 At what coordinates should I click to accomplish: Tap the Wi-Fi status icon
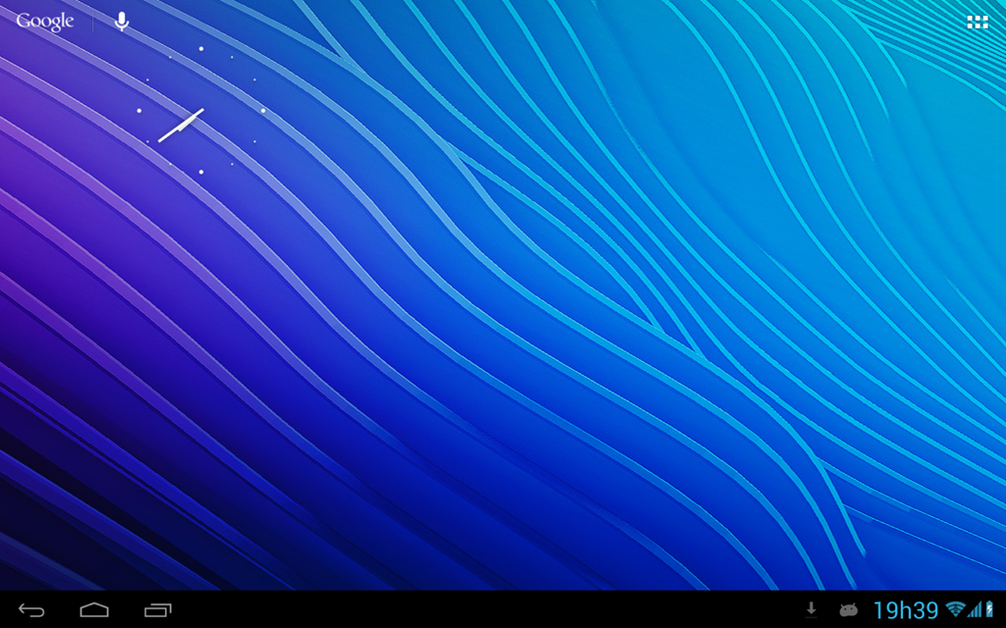pos(955,609)
